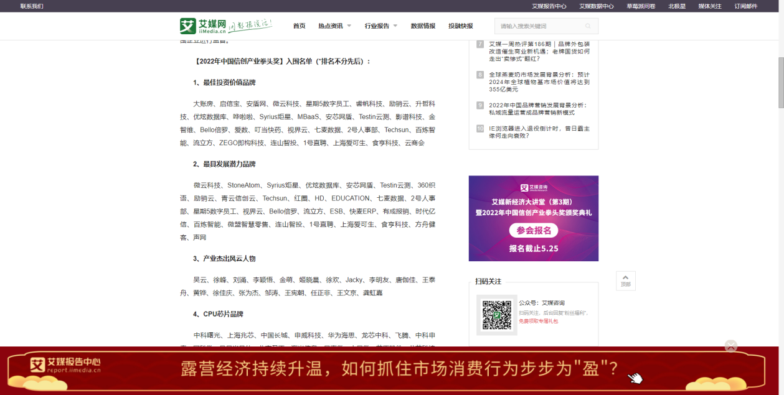The width and height of the screenshot is (784, 395).
Task: Expand the 行业报告 dropdown arrow
Action: tap(395, 26)
